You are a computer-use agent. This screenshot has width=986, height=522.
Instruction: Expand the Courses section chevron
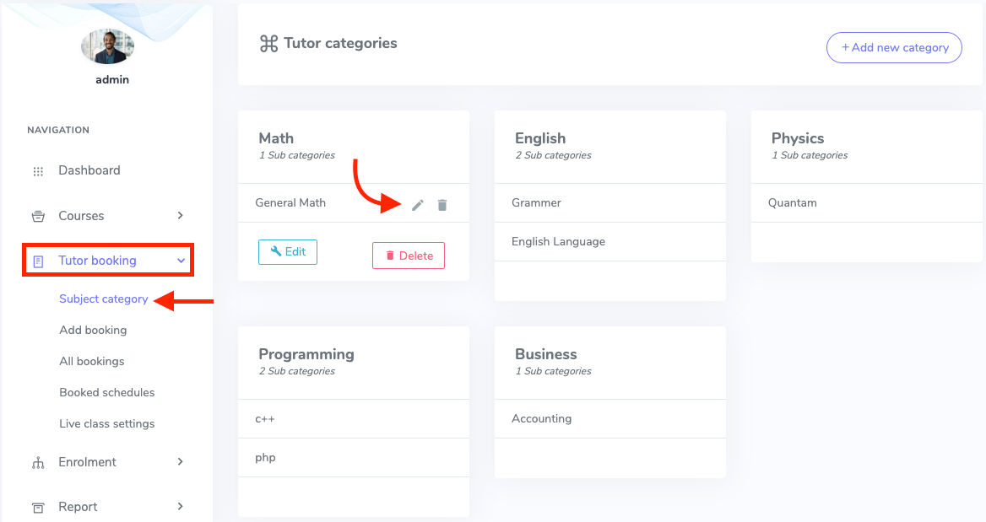(x=179, y=216)
